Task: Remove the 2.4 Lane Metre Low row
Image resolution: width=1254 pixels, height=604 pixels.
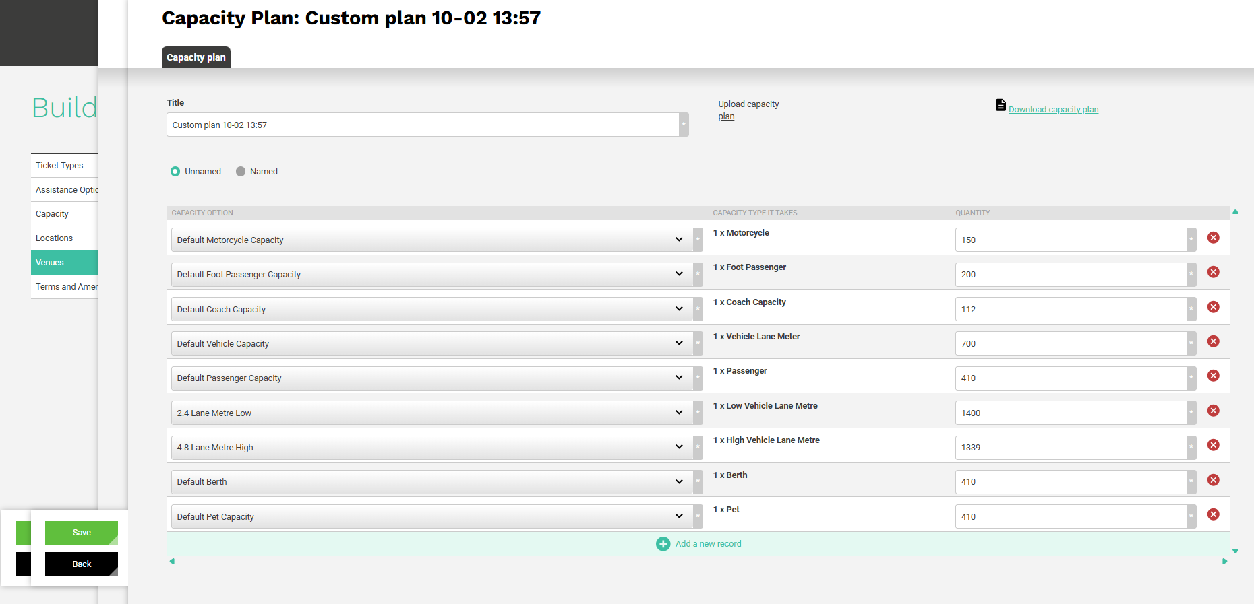Action: point(1213,411)
